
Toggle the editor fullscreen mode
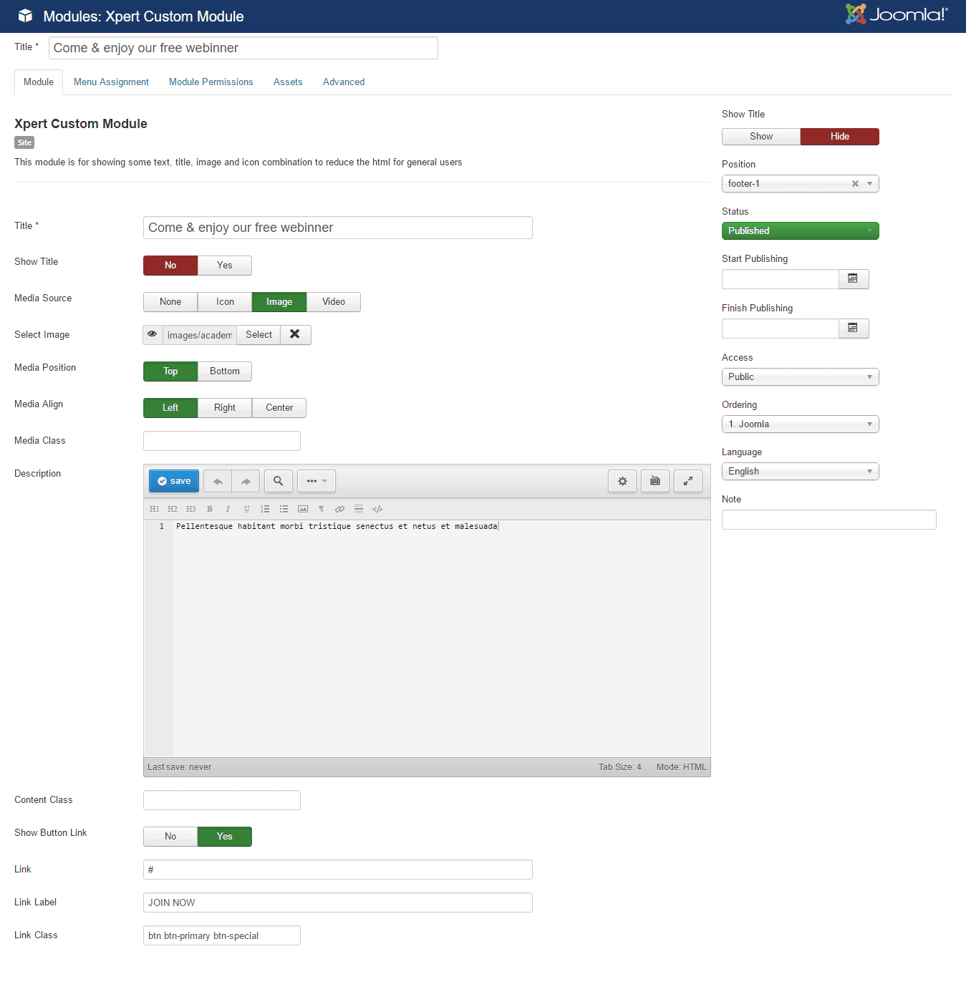click(687, 482)
